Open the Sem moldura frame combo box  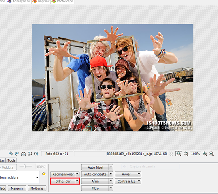coord(19,177)
